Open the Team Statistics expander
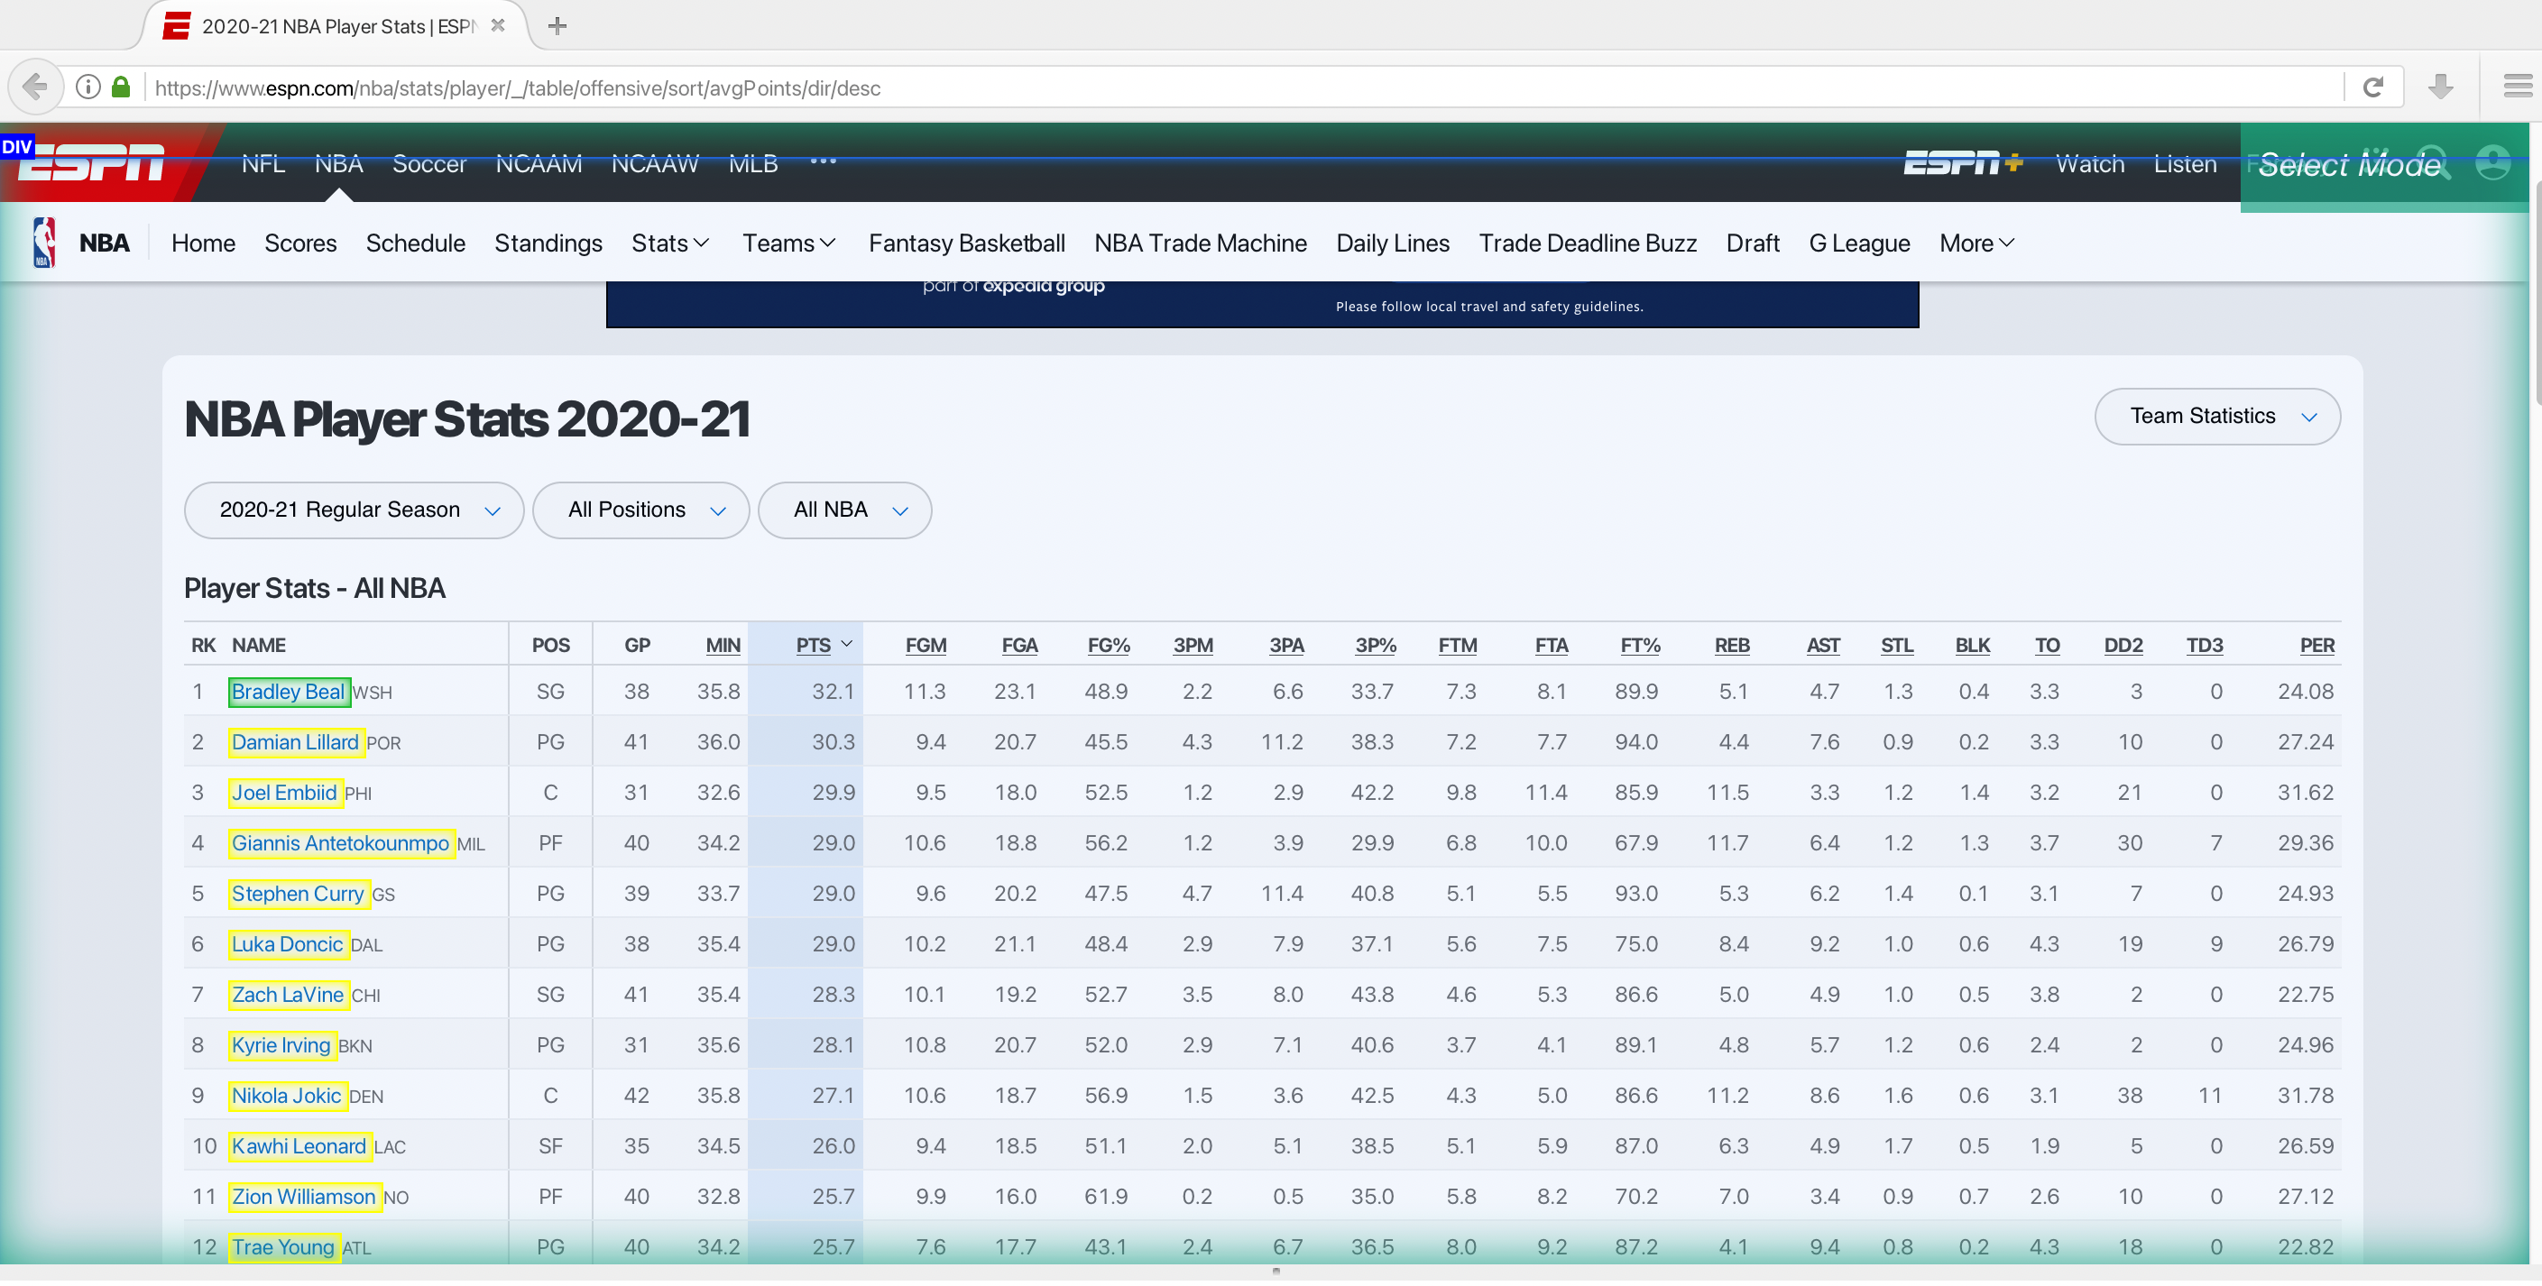 2217,415
